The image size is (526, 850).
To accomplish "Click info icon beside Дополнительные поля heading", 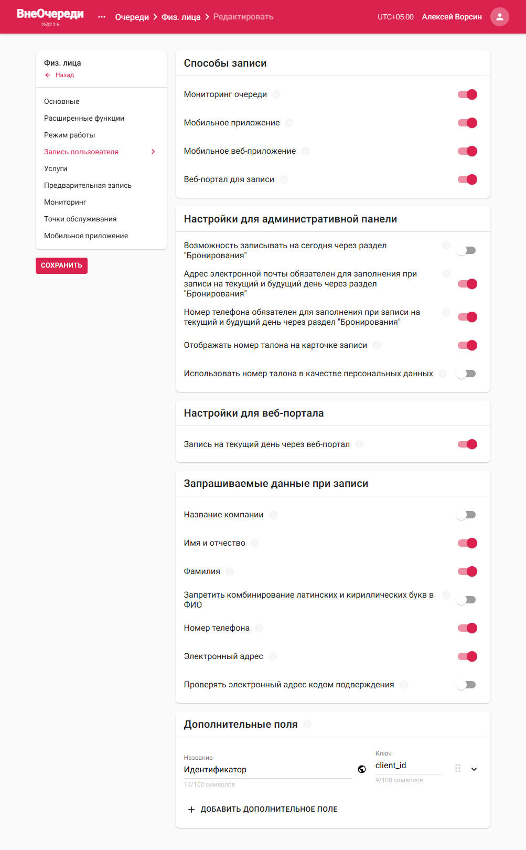I will pos(307,724).
